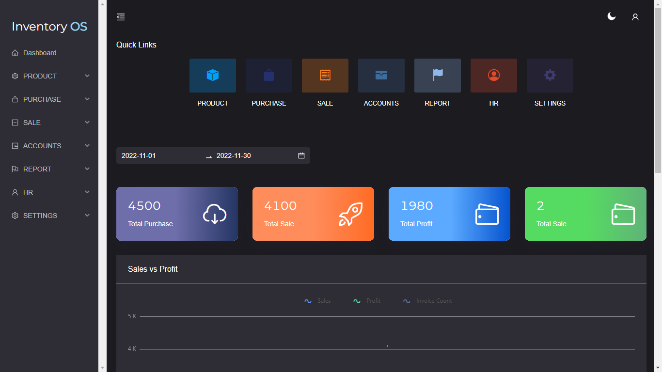Toggle dark mode with the moon icon
Viewport: 662px width, 372px height.
tap(611, 16)
